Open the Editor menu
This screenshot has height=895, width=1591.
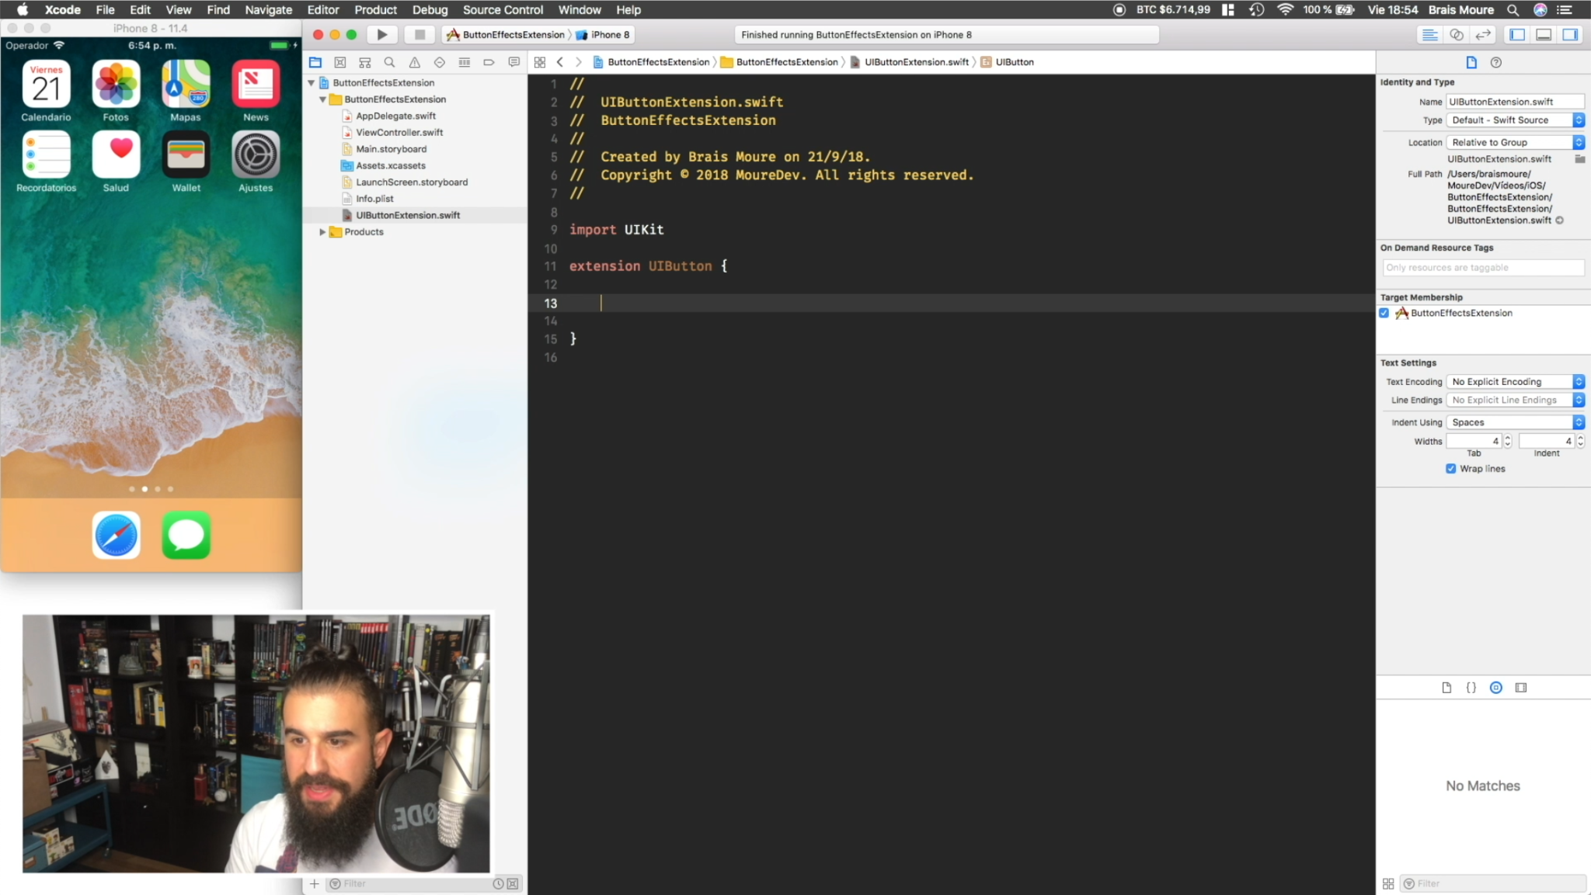click(x=322, y=9)
